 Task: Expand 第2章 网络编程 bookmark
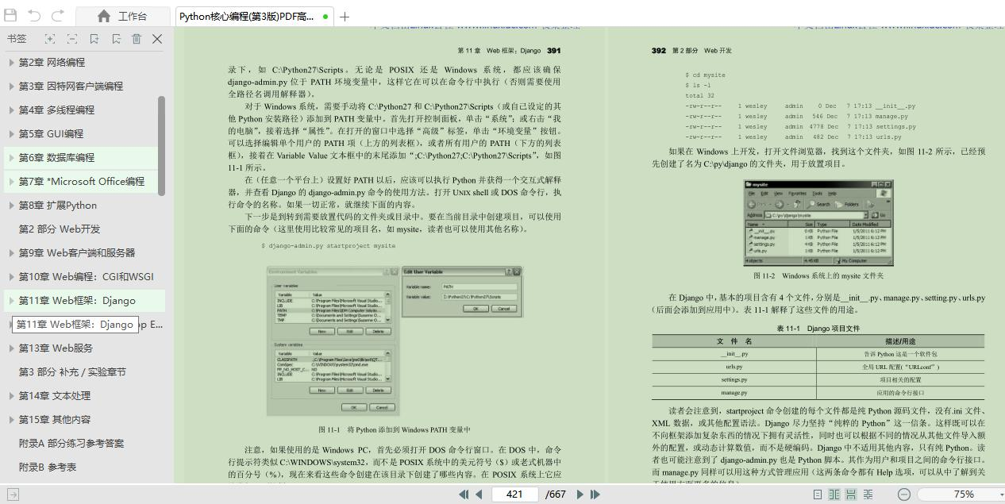pyautogui.click(x=11, y=62)
